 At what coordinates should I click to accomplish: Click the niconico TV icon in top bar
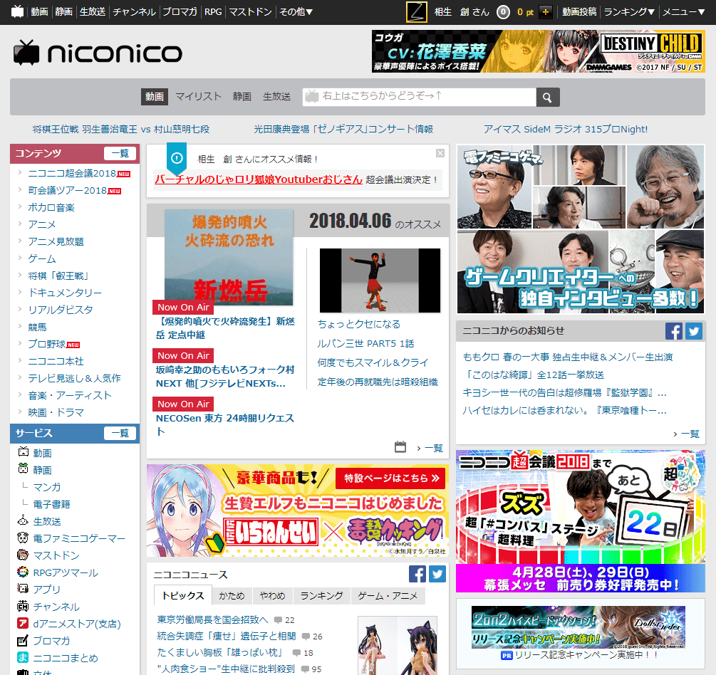tap(17, 11)
